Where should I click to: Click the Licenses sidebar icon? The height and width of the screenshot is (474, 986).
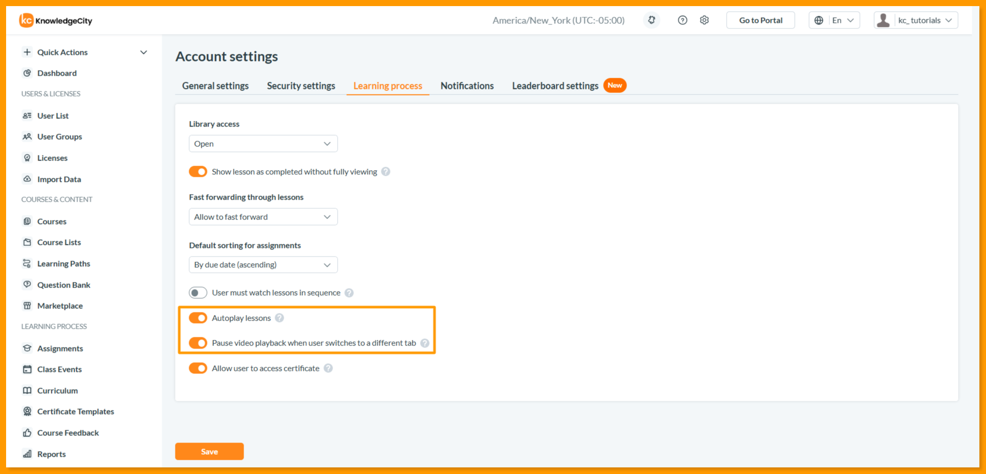click(x=27, y=157)
